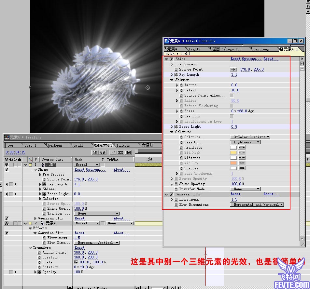Click Effect Controls panel menu arrow button

point(302,59)
